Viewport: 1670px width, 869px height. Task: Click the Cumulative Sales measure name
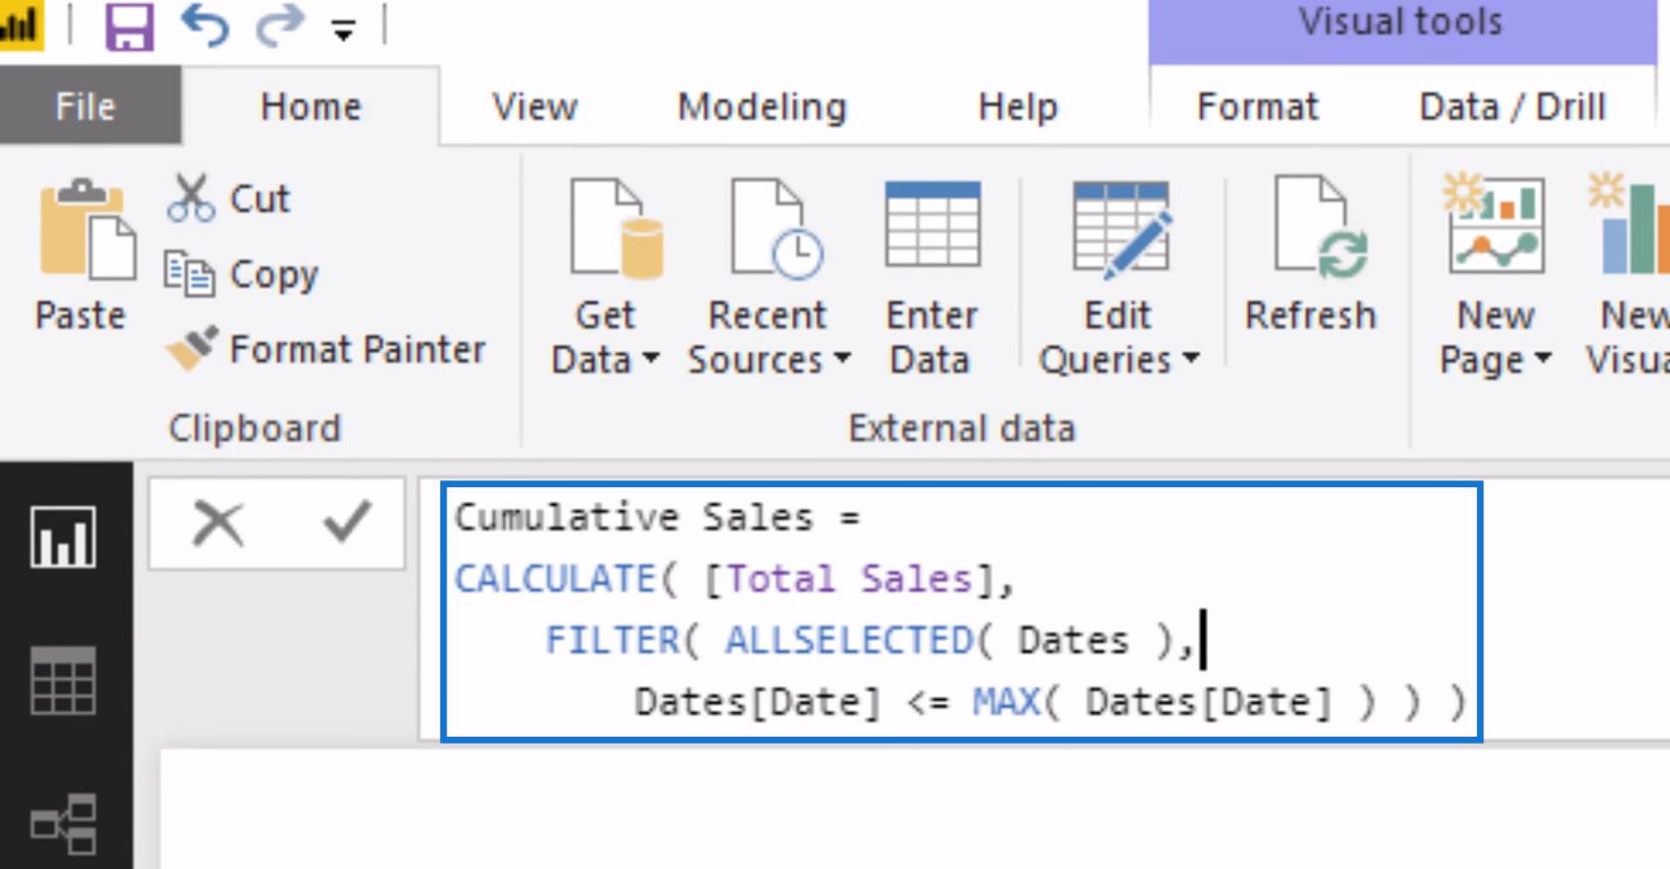[633, 517]
